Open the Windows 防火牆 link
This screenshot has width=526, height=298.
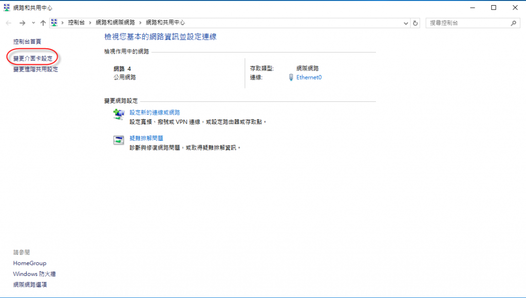tap(34, 274)
